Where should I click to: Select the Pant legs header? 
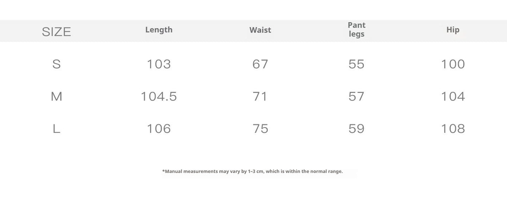point(357,30)
